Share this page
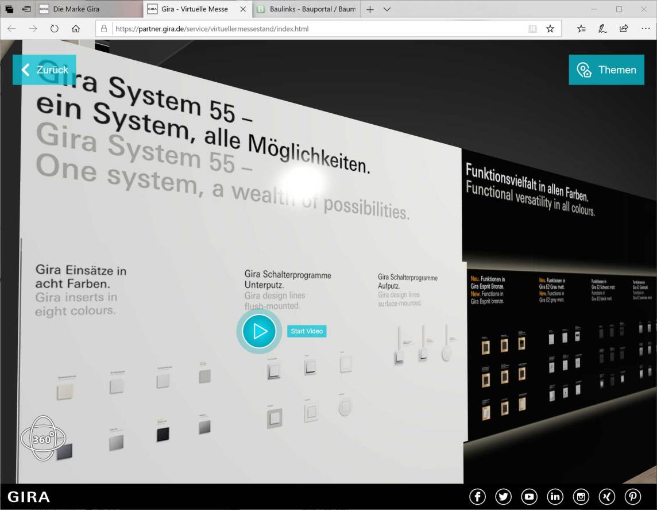 click(x=624, y=29)
